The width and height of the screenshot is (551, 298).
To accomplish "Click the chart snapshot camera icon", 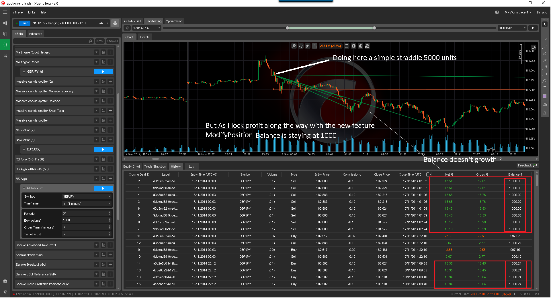I will pos(534,47).
